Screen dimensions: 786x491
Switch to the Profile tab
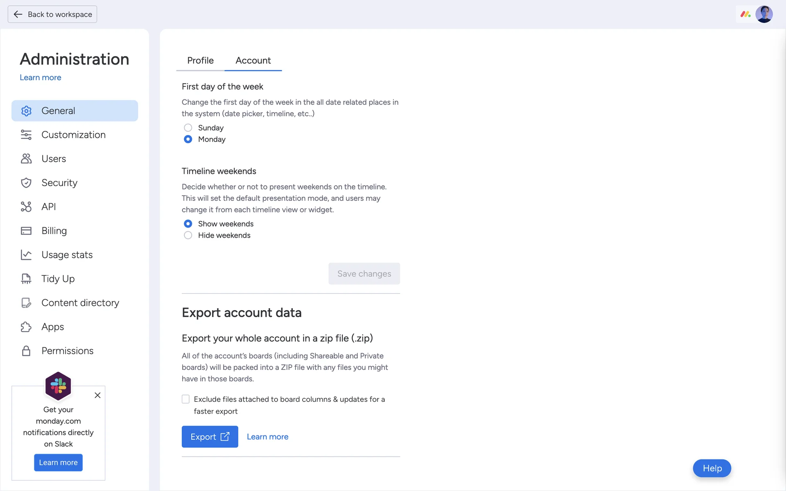200,61
